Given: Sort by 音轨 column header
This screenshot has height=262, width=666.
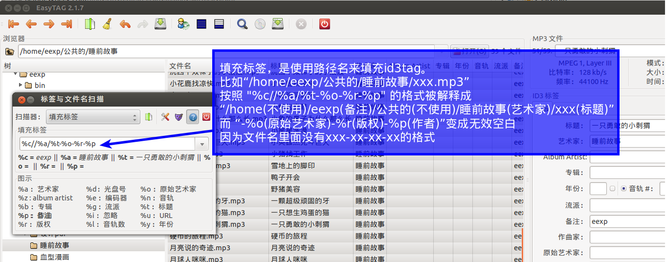Looking at the screenshot, I should 481,66.
